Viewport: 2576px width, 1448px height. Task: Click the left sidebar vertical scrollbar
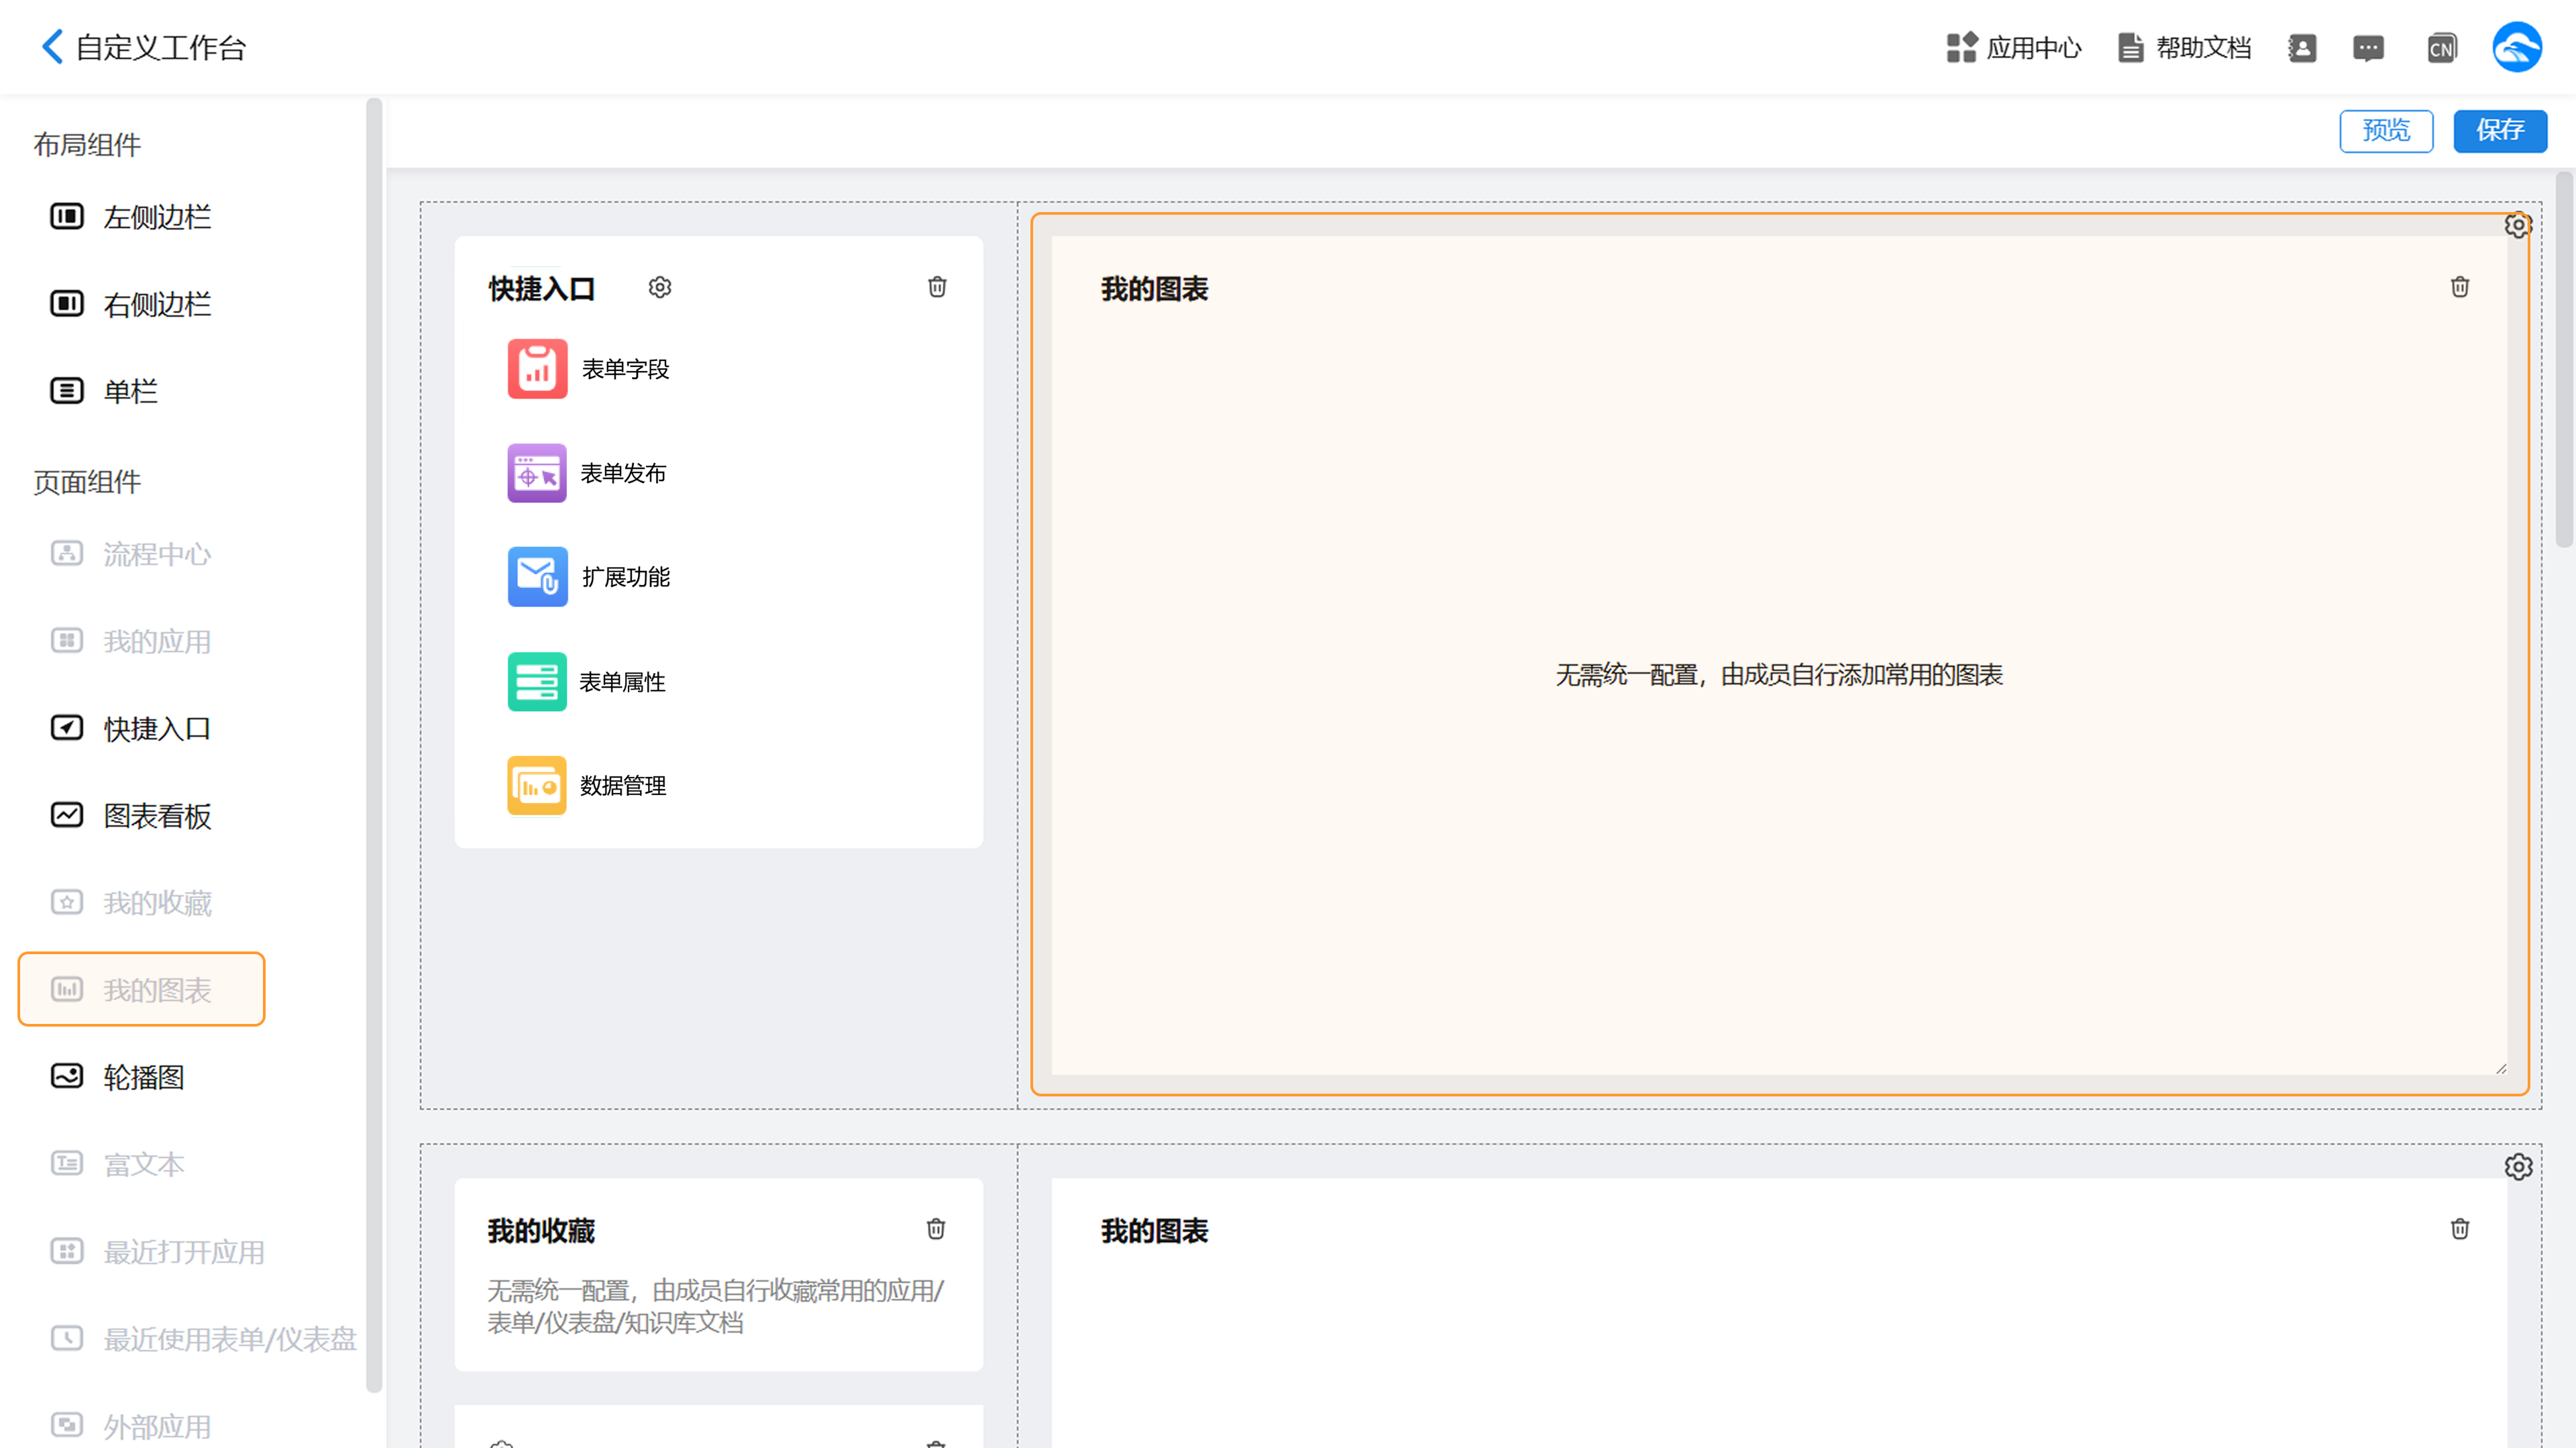tap(374, 745)
